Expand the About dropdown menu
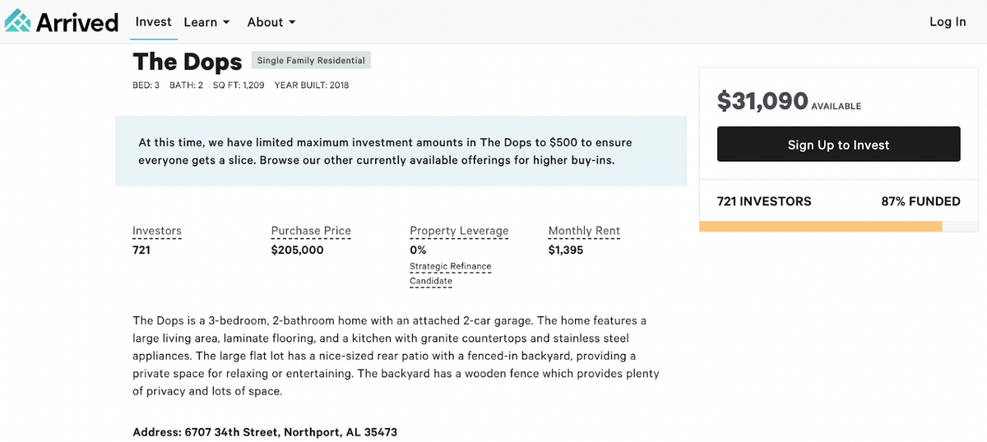The height and width of the screenshot is (442, 987). point(271,22)
